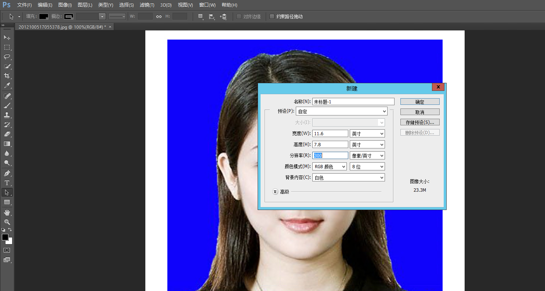This screenshot has height=291, width=545.
Task: Enable the 约束路径拖动 checkbox
Action: pos(272,16)
